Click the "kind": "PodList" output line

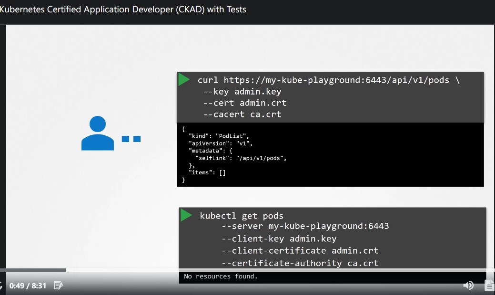click(x=219, y=136)
